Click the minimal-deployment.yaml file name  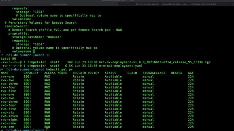pyautogui.click(x=121, y=66)
